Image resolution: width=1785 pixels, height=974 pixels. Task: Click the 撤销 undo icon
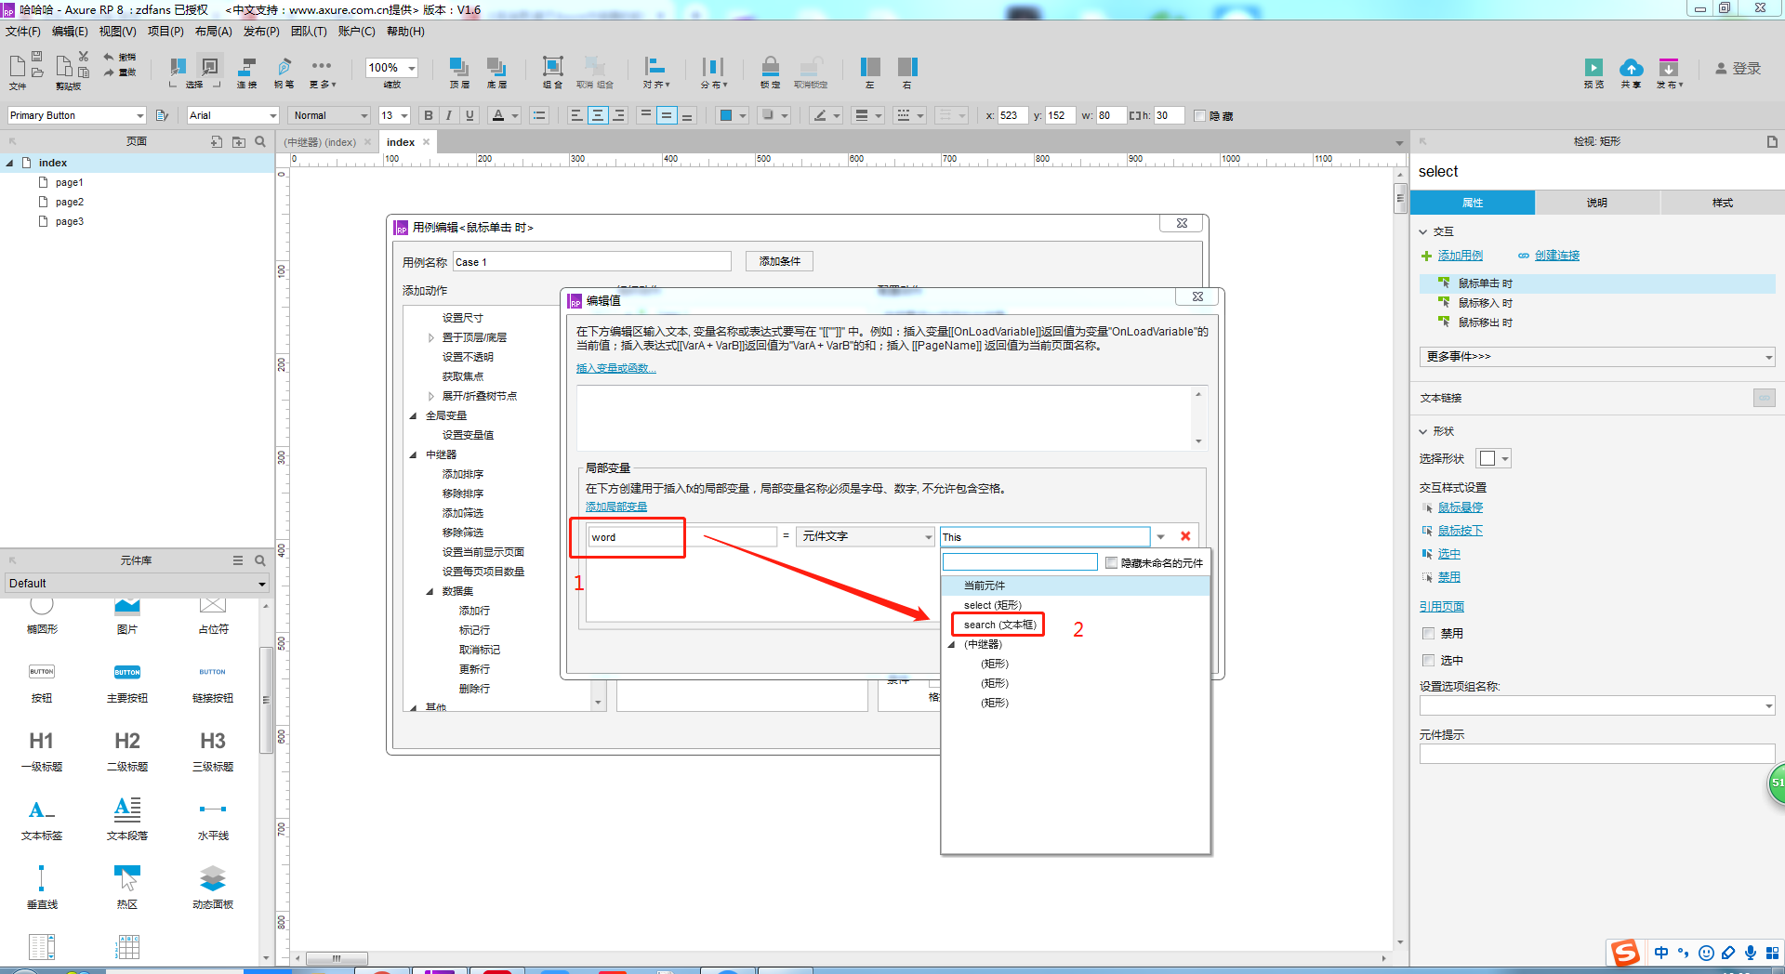(109, 57)
